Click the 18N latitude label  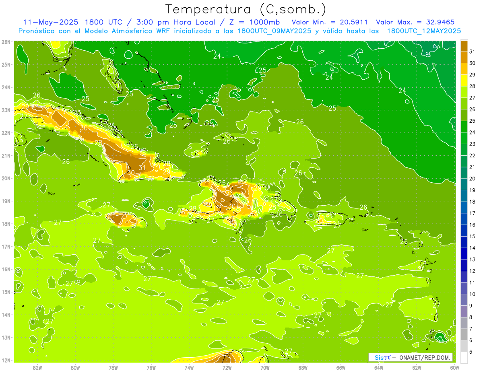[x=6, y=224]
